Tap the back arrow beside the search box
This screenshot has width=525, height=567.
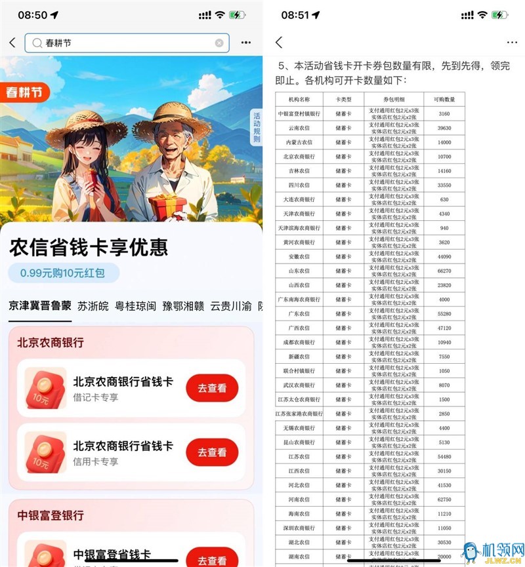(12, 43)
